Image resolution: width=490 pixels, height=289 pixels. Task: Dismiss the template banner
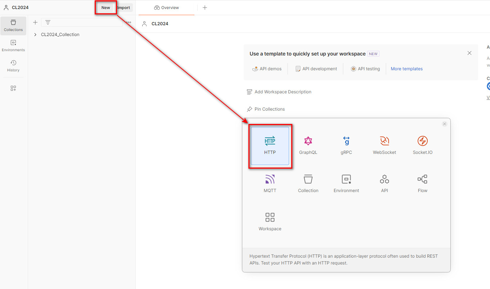coord(469,53)
